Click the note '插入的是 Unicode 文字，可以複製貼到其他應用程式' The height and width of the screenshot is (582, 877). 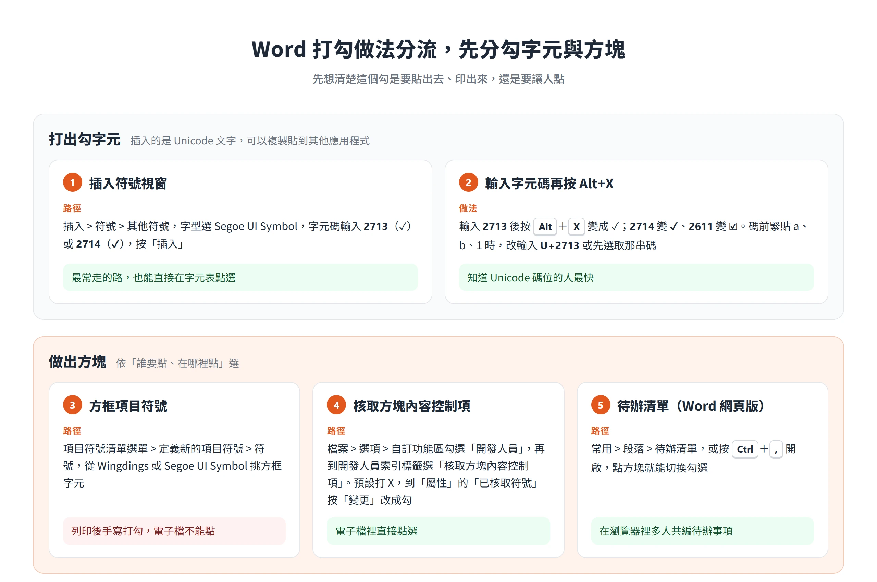250,141
